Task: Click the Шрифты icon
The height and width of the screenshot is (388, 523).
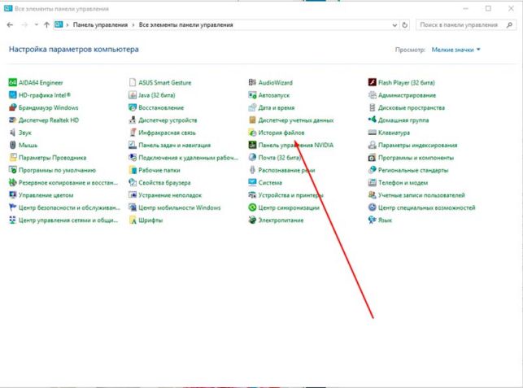Action: (133, 220)
